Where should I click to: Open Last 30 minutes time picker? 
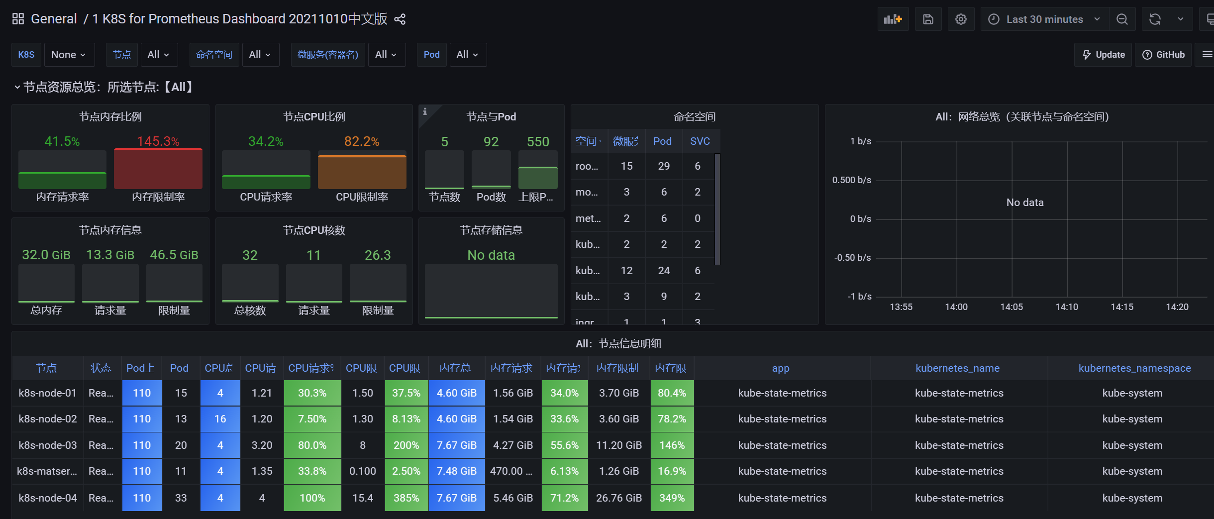pos(1044,19)
